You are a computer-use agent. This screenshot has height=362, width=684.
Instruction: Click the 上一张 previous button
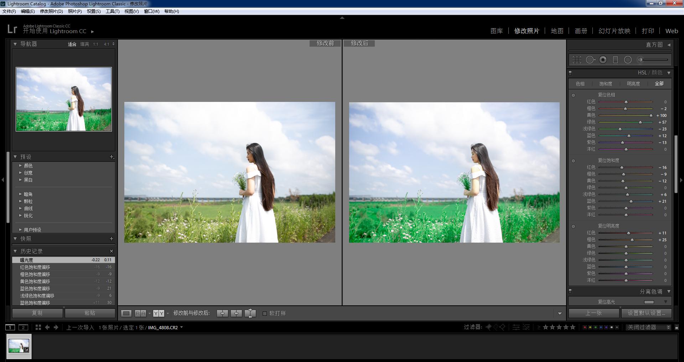594,313
